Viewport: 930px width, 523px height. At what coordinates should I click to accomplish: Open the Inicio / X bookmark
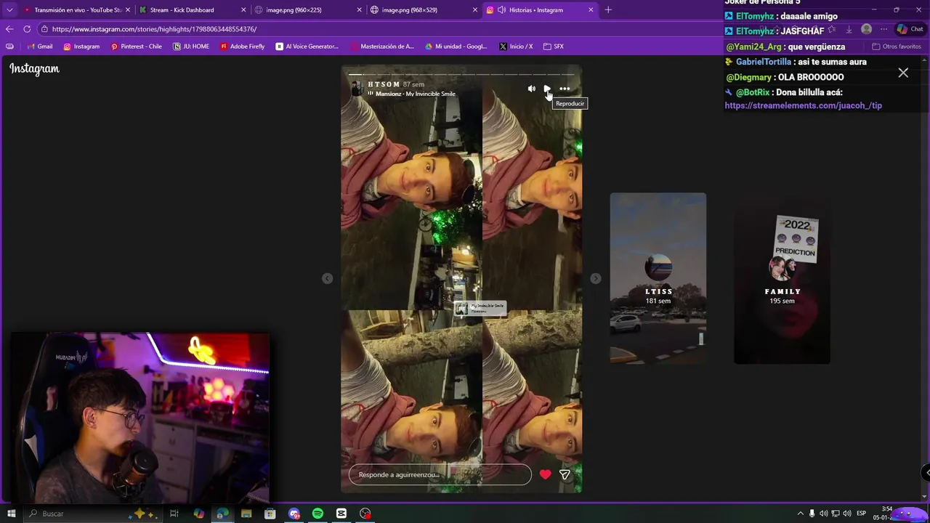516,46
